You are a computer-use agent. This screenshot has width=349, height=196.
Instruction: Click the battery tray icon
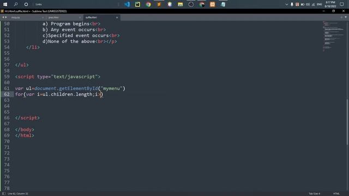pos(303,4)
